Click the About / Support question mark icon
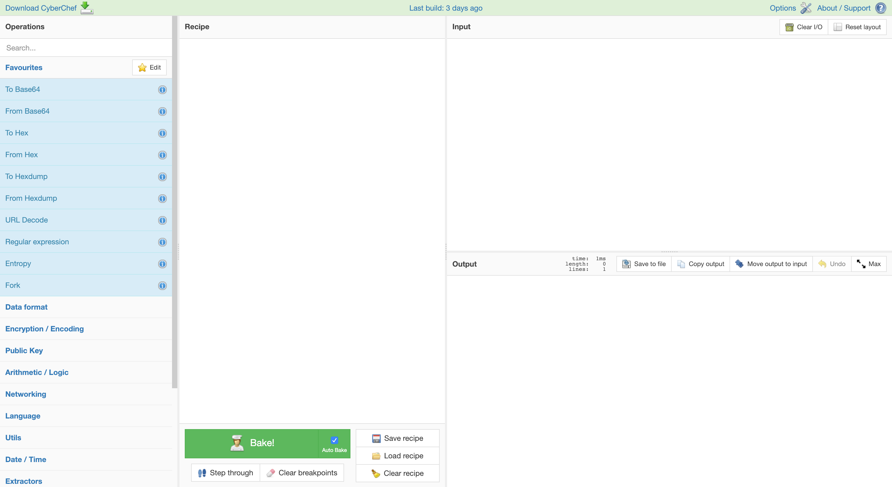Image resolution: width=892 pixels, height=487 pixels. coord(881,8)
